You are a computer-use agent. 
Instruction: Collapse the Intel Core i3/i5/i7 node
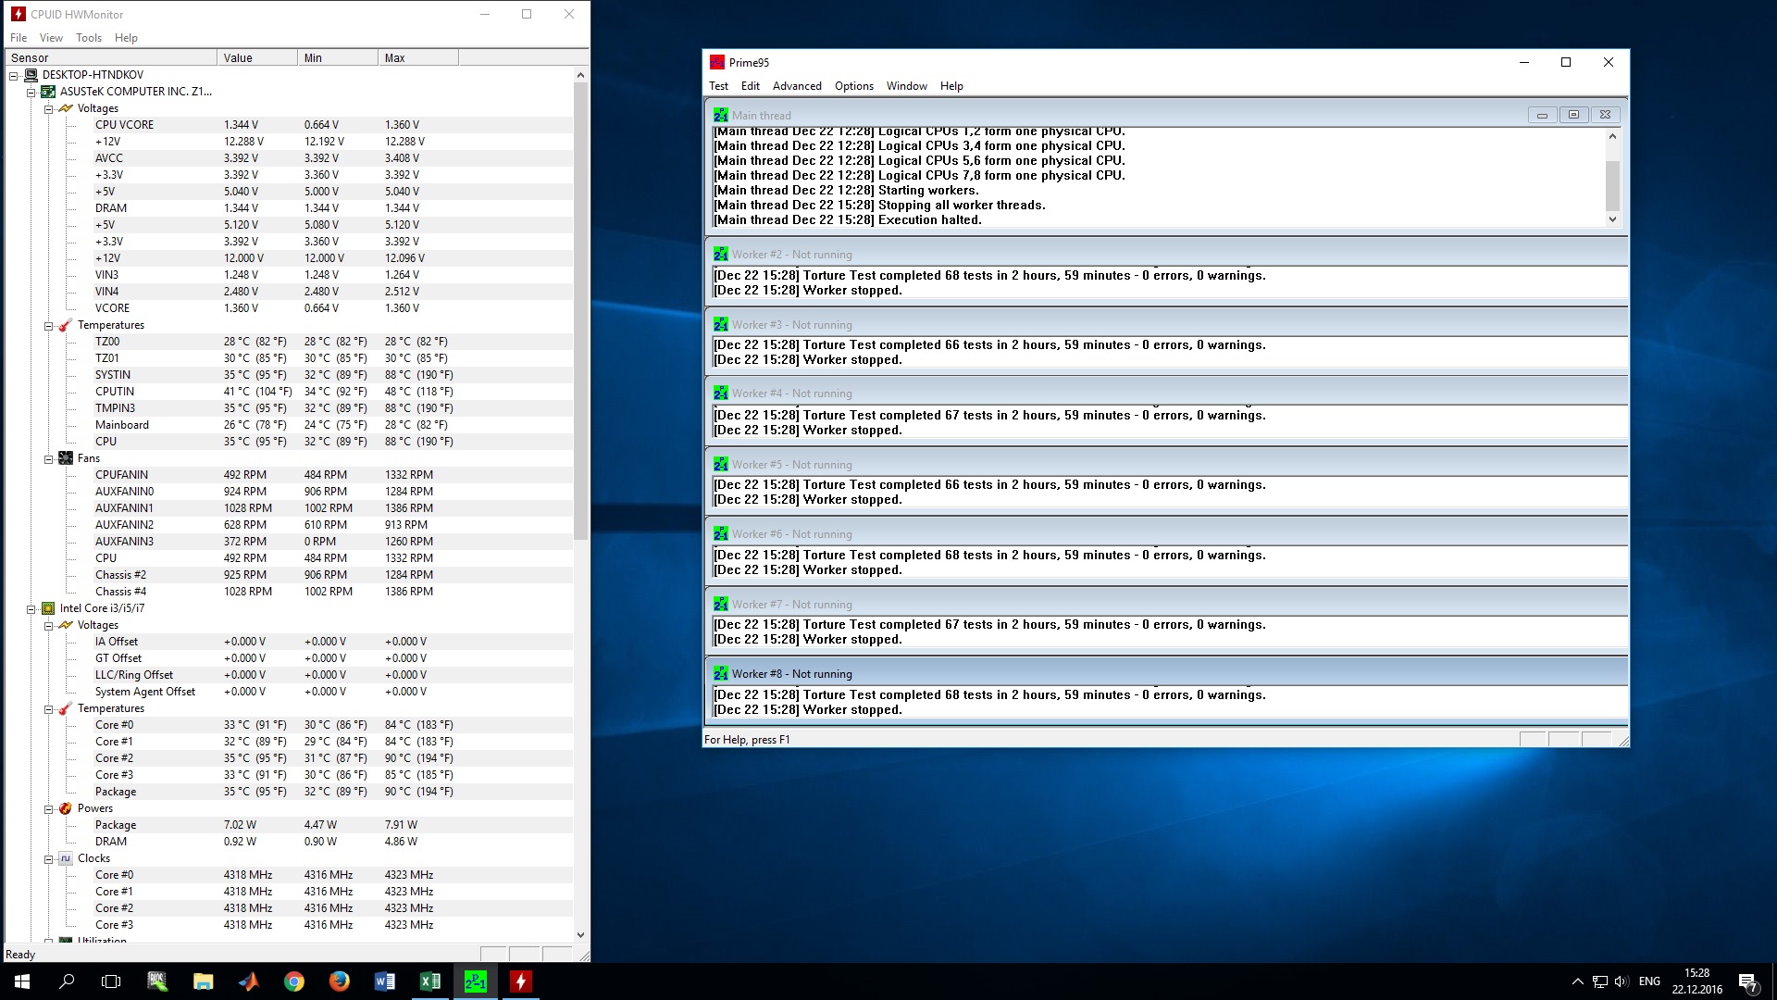point(31,608)
